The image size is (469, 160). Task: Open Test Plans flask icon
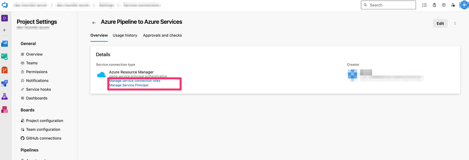(5, 96)
